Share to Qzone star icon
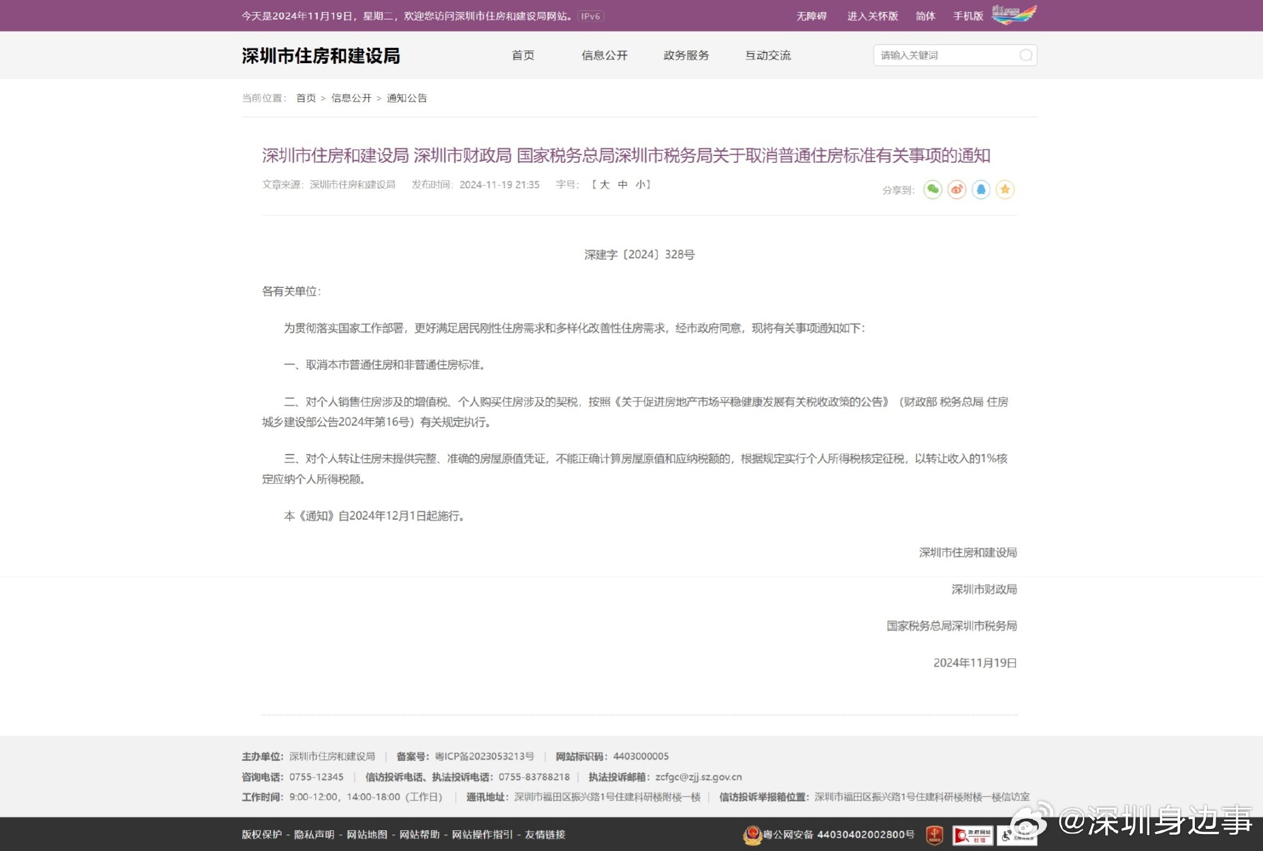This screenshot has width=1263, height=851. 1005,189
